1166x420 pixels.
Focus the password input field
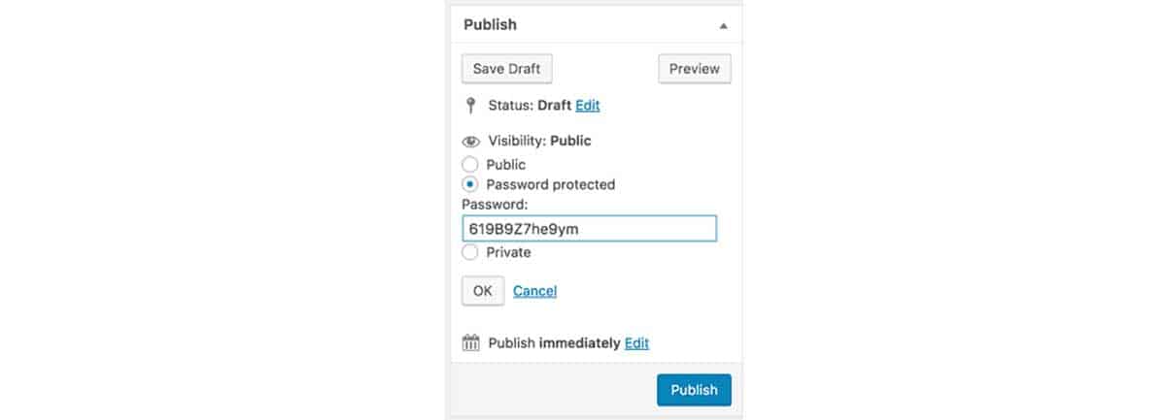[x=589, y=228]
